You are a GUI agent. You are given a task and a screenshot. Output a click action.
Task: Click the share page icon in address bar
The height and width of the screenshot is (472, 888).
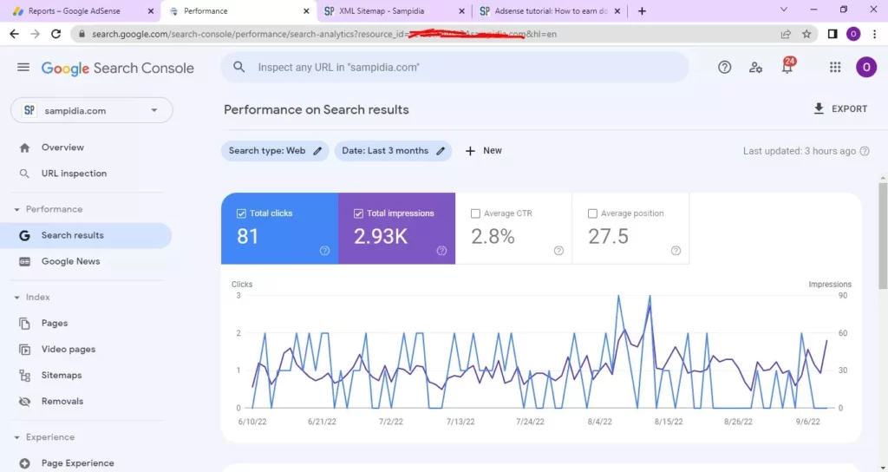[x=786, y=34]
